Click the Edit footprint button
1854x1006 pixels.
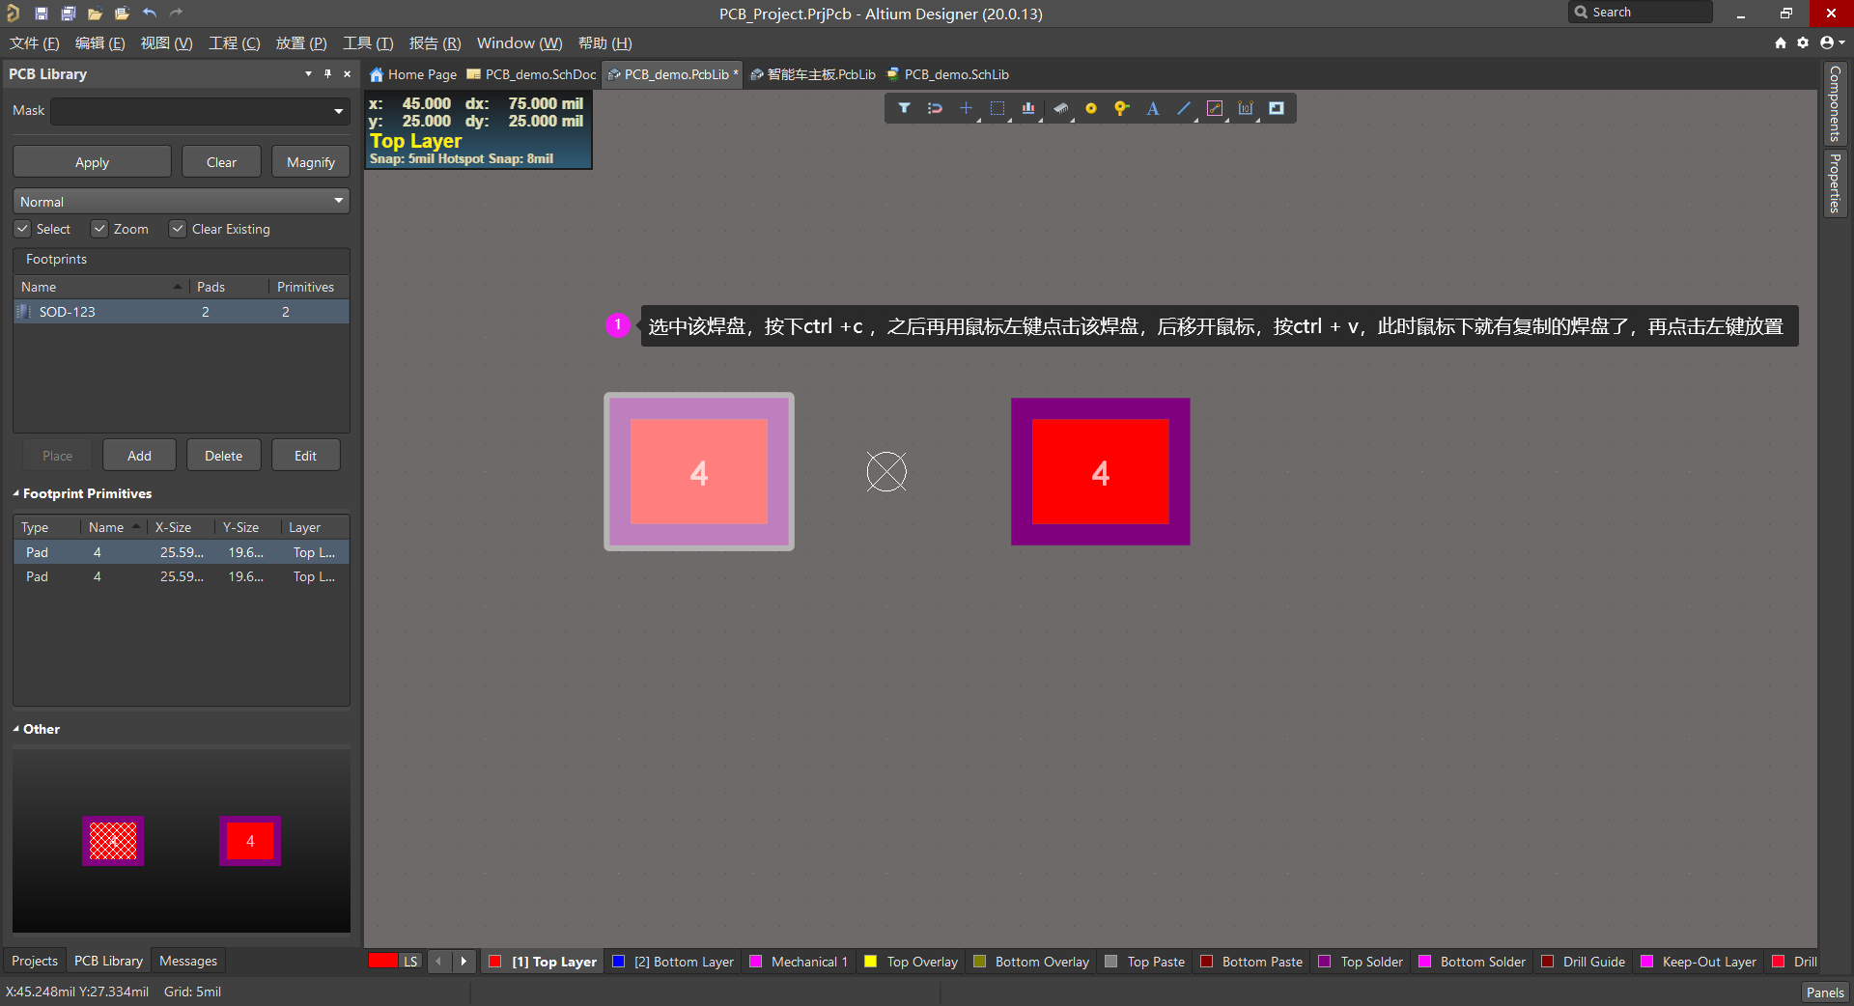(x=305, y=456)
